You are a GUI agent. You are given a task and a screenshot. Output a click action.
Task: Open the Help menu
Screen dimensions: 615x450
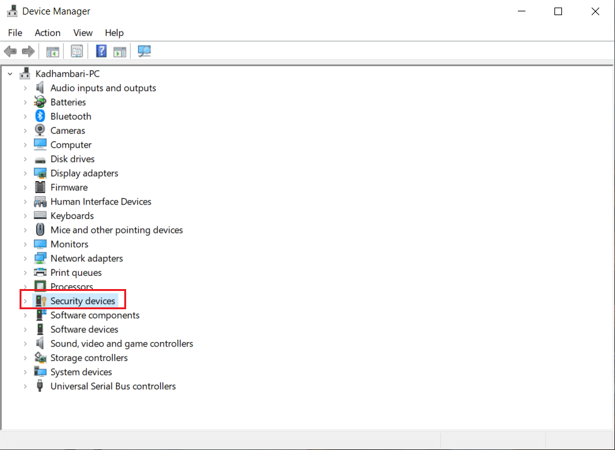click(x=114, y=33)
